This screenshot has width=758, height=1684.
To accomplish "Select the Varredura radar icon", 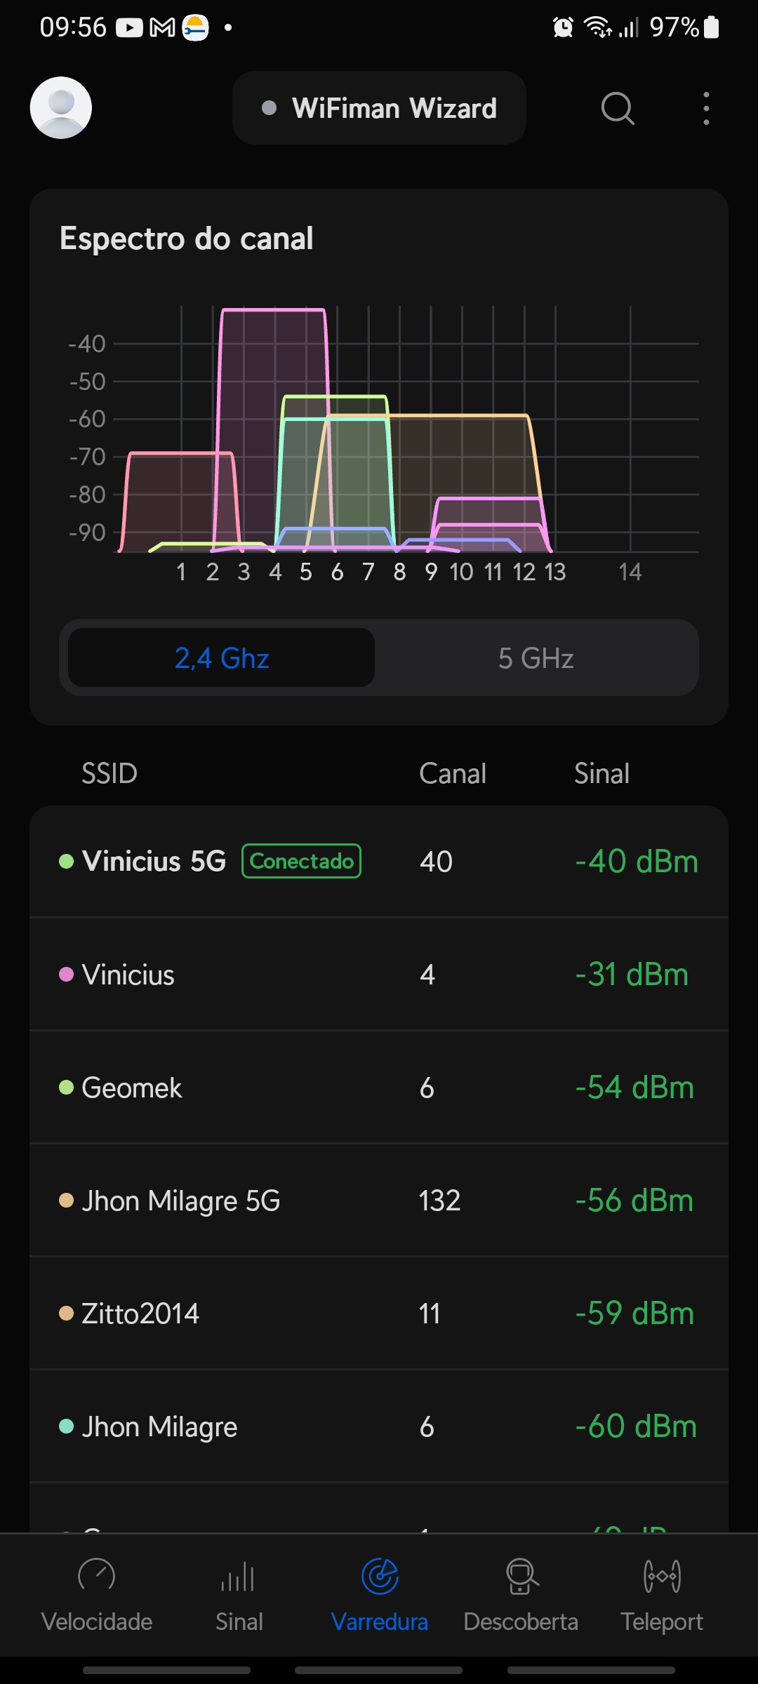I will [x=380, y=1576].
